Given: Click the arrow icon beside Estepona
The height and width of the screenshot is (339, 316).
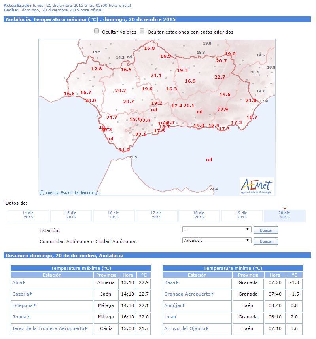Looking at the screenshot, I should pyautogui.click(x=34, y=305).
